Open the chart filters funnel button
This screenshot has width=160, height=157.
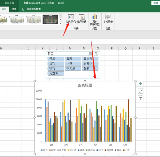point(140,98)
